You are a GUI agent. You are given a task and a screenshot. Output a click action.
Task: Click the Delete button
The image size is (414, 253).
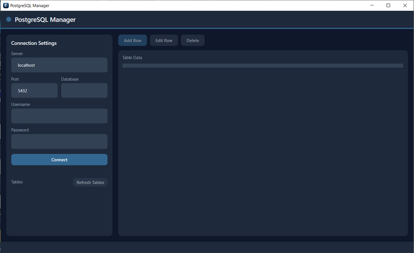point(193,41)
